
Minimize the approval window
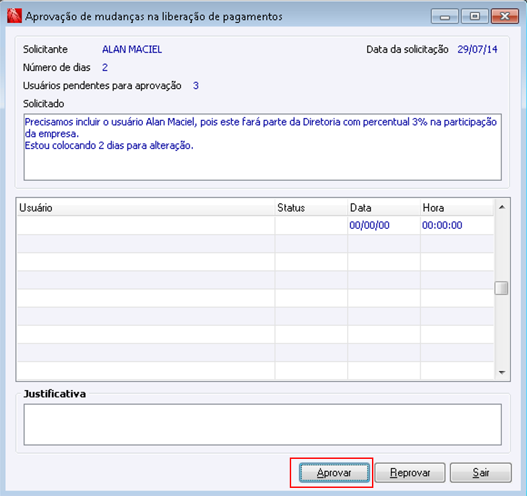click(445, 16)
